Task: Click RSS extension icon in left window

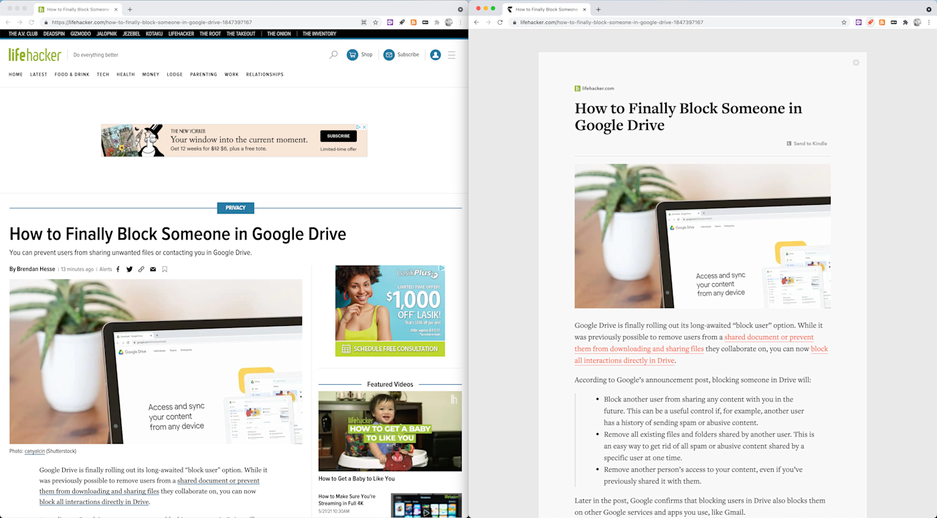Action: tap(414, 22)
